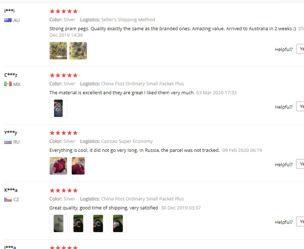Click the five-star rating in the K***a review
The height and width of the screenshot is (249, 304).
pyautogui.click(x=64, y=190)
